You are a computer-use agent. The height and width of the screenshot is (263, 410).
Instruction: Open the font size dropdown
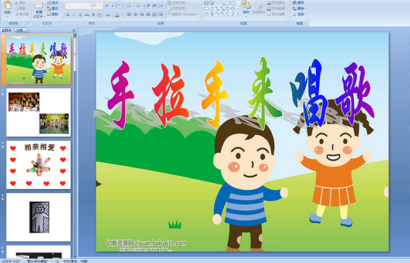(102, 5)
